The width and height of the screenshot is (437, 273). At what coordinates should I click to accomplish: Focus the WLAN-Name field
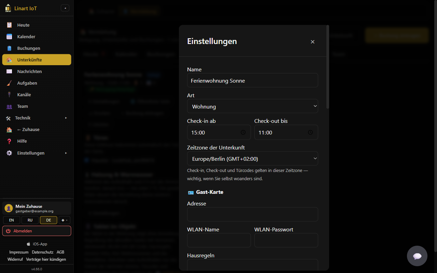coord(219,240)
